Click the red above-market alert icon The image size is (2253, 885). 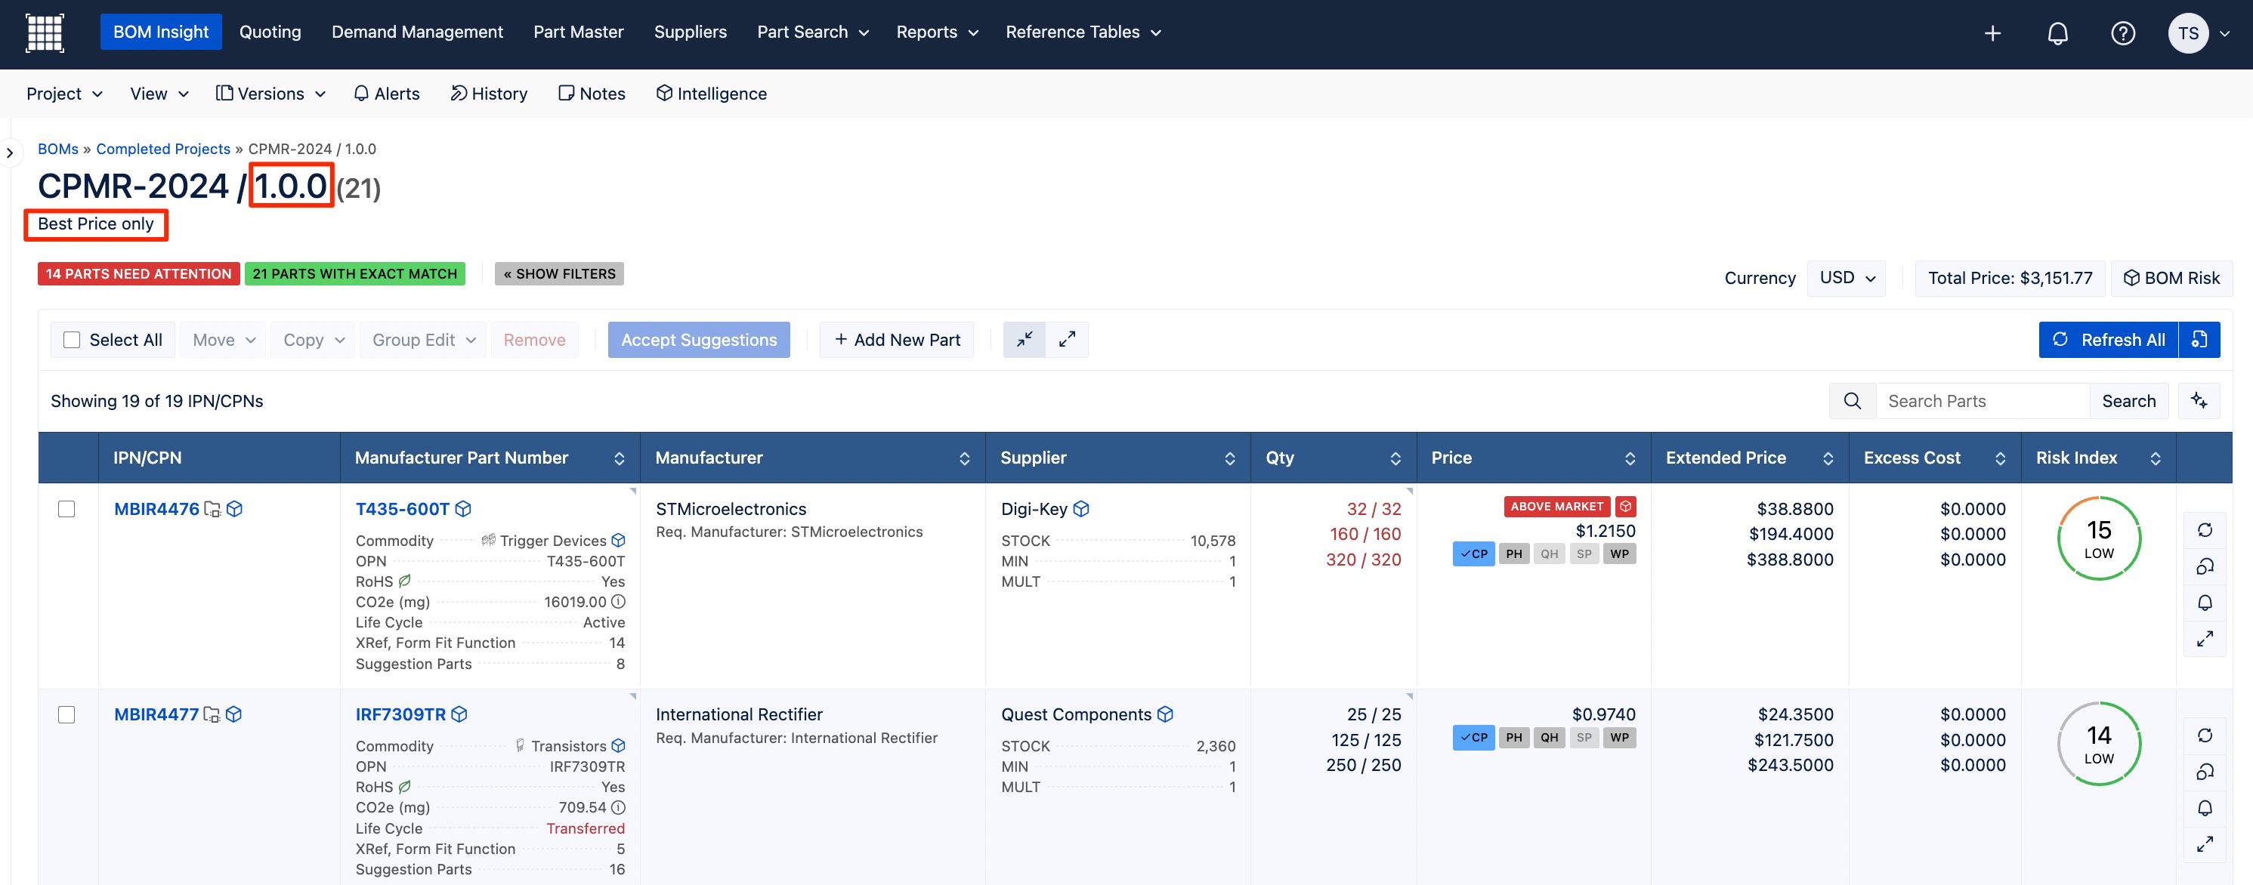(x=1625, y=507)
